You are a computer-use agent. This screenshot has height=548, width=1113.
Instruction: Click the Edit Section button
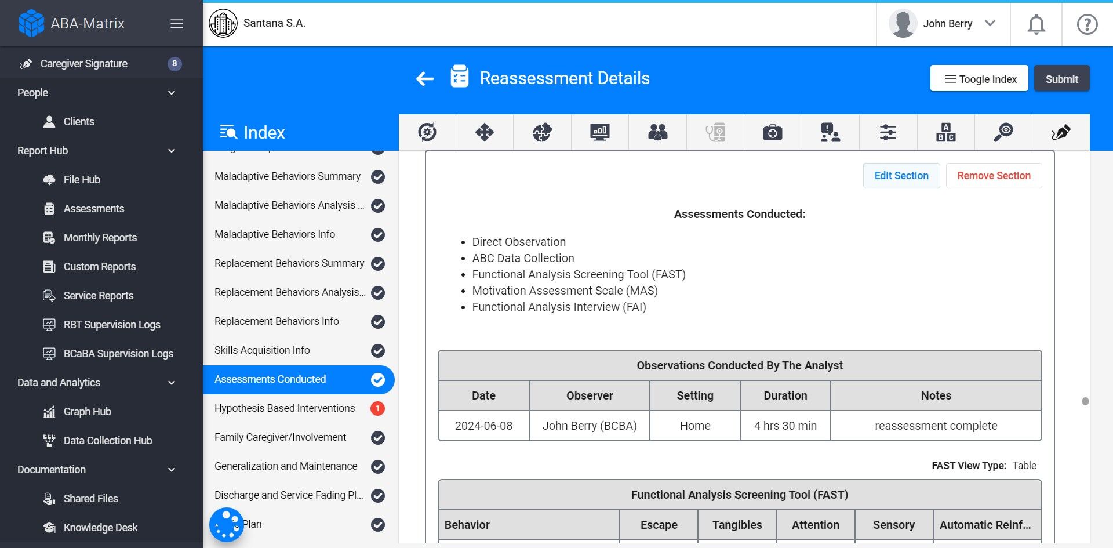901,176
